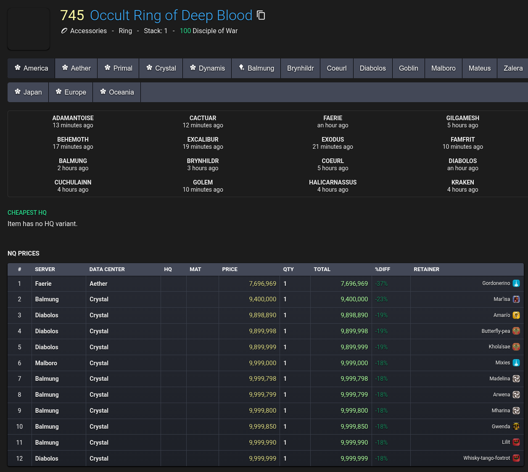
Task: Click Arwena's retainer town icon
Action: 516,395
